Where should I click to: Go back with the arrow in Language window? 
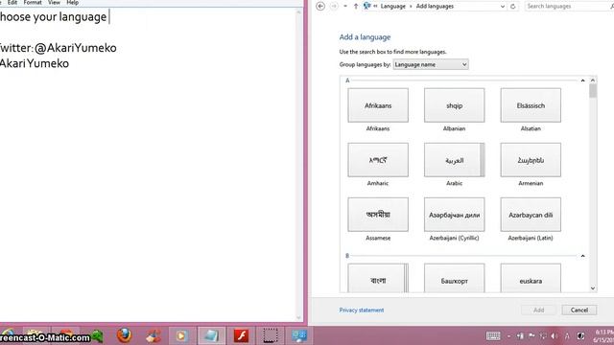(320, 7)
